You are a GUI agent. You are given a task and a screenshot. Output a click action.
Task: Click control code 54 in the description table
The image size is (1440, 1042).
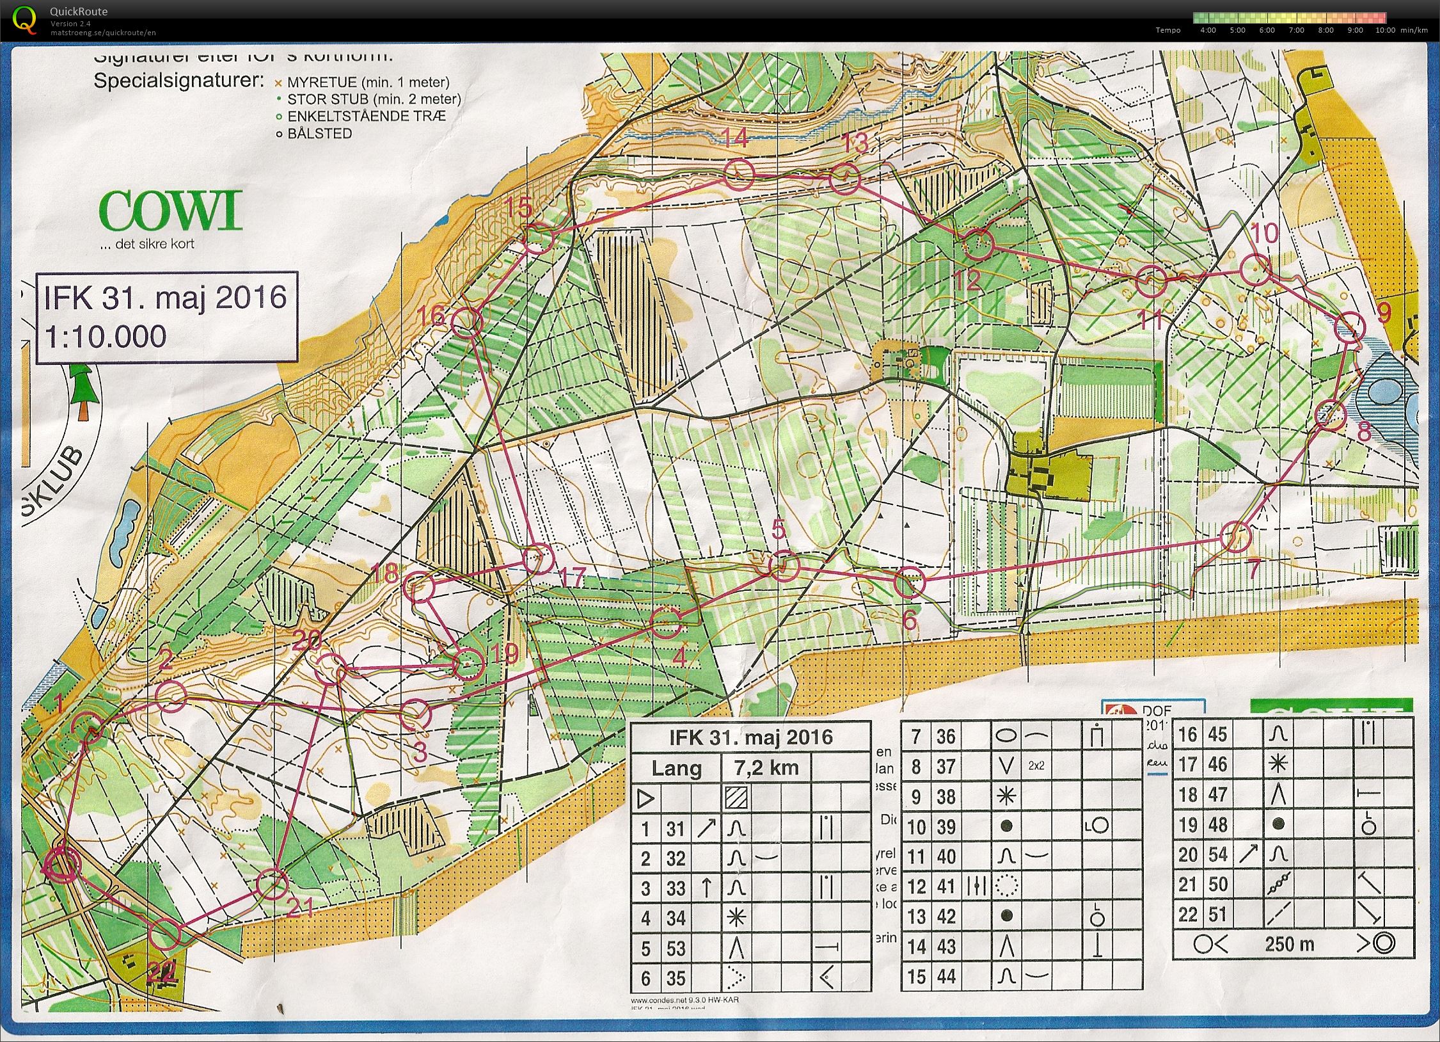click(1217, 854)
